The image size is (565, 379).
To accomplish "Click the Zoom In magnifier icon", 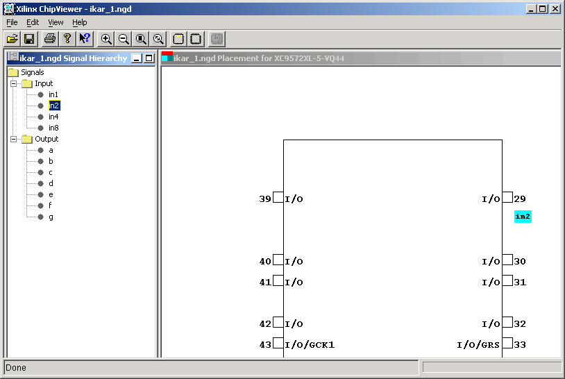I will (106, 39).
